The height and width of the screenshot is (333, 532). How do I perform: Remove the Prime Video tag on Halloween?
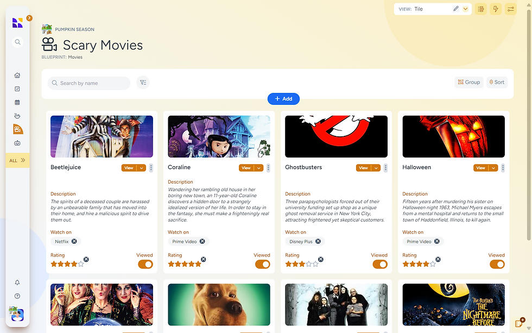(x=437, y=241)
